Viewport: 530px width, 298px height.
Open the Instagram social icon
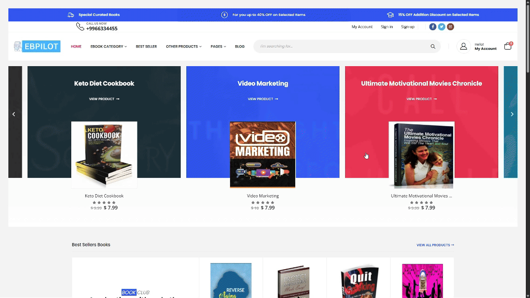click(x=450, y=27)
